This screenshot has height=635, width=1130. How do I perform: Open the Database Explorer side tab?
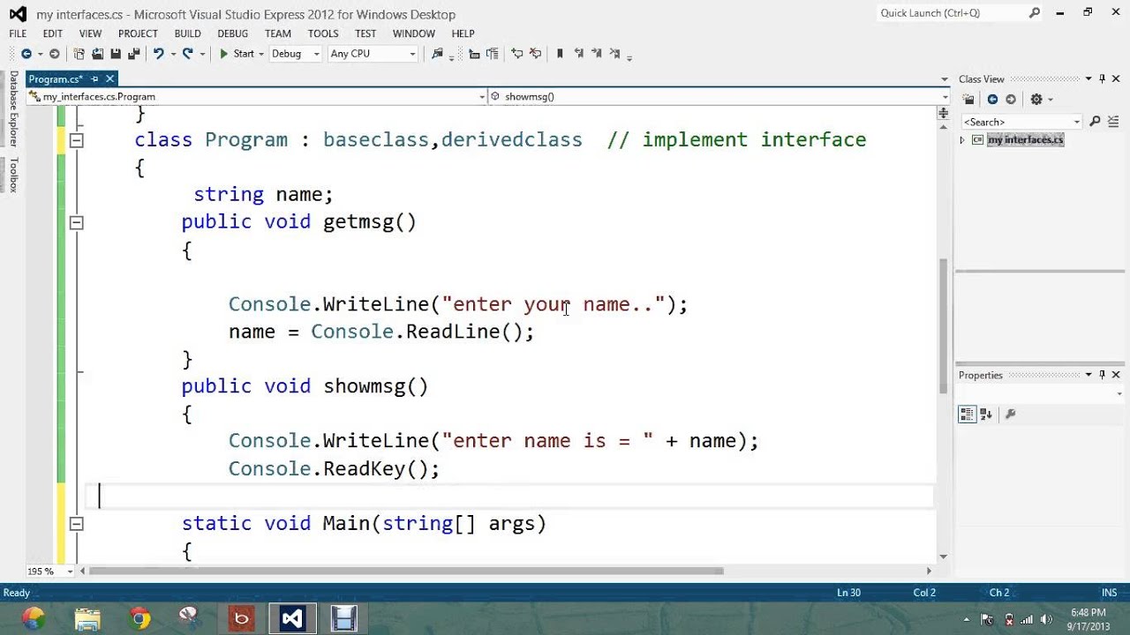coord(13,108)
